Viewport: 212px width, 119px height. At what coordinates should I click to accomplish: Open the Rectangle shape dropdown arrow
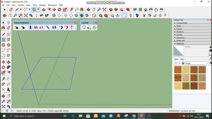38,10
